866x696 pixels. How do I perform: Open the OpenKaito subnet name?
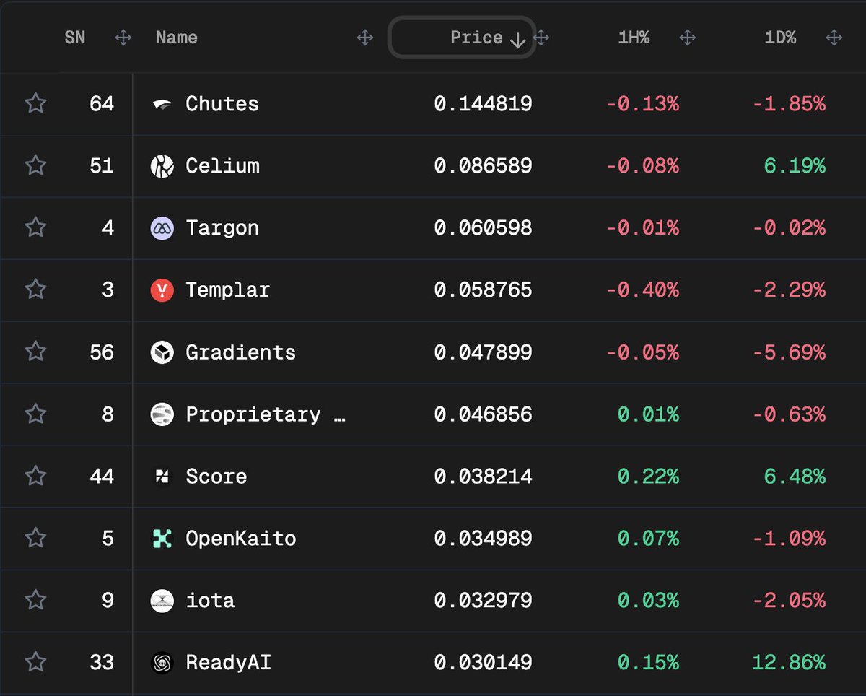point(241,539)
